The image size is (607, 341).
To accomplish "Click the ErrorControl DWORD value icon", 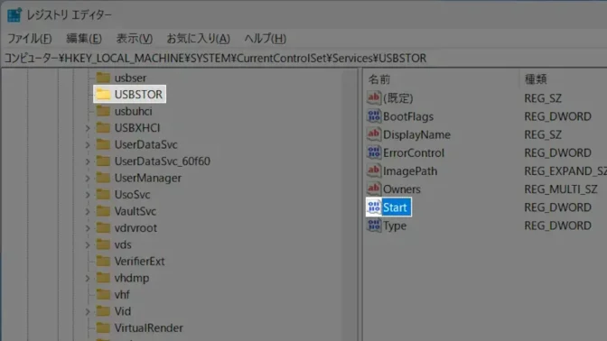I will point(374,152).
